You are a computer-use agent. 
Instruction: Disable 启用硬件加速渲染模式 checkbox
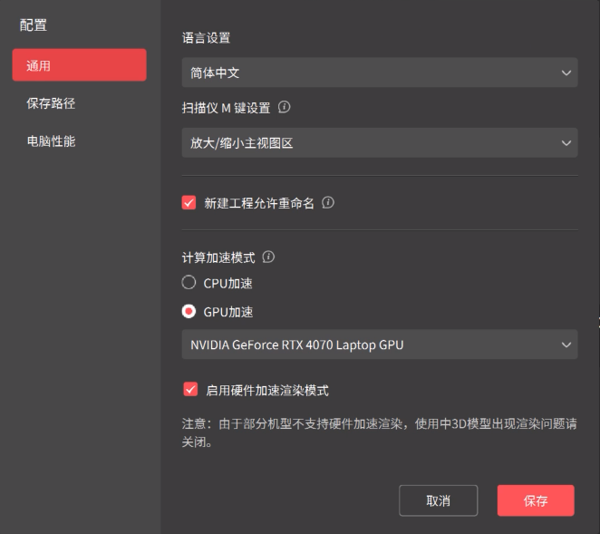tap(190, 390)
